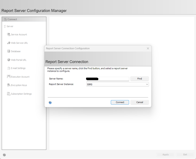
Task: Click the Find button
Action: [x=139, y=79]
